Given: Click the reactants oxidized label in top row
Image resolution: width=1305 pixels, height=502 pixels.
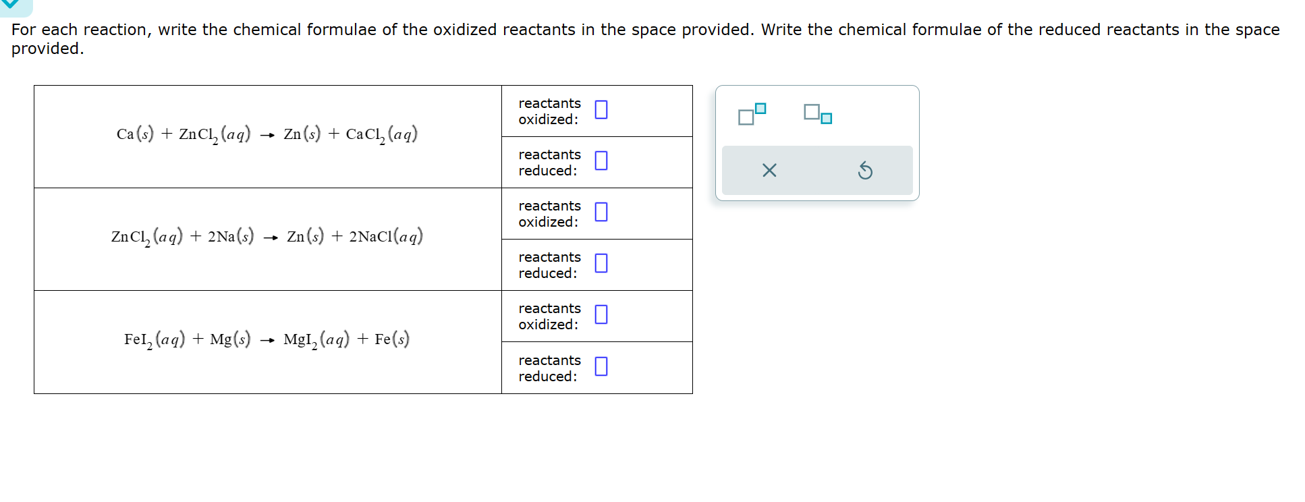Looking at the screenshot, I should pyautogui.click(x=549, y=111).
